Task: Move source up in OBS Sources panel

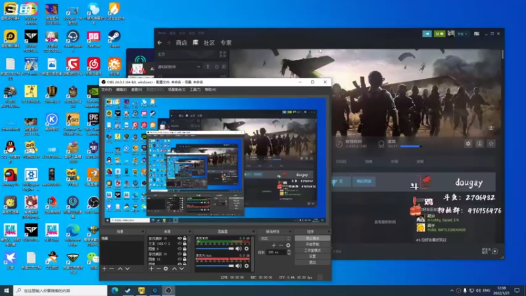Action: [x=174, y=268]
